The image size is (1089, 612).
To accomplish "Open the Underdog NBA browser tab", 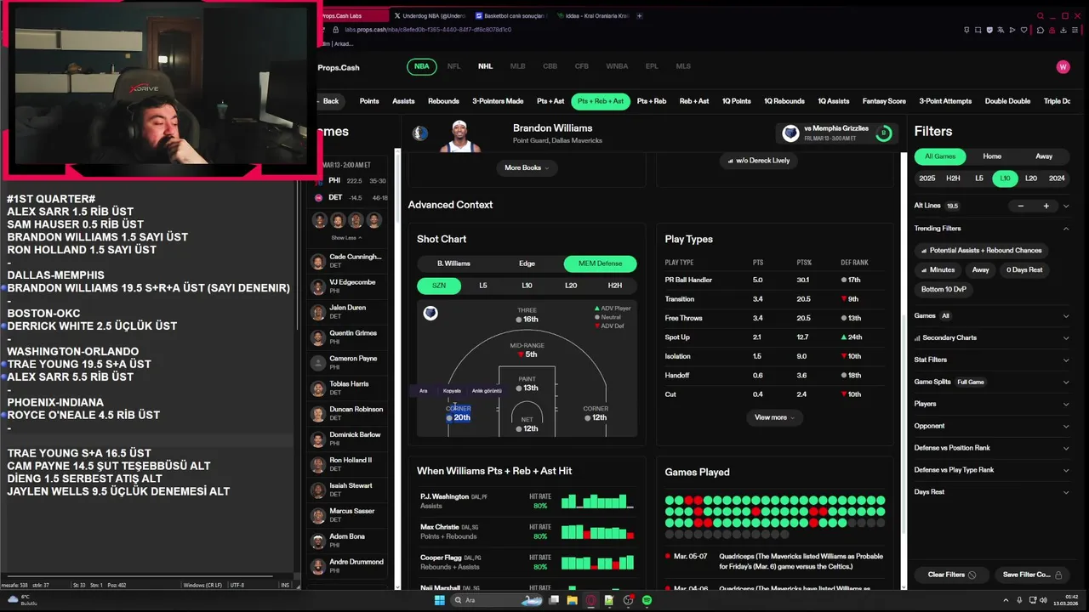I will tap(430, 15).
